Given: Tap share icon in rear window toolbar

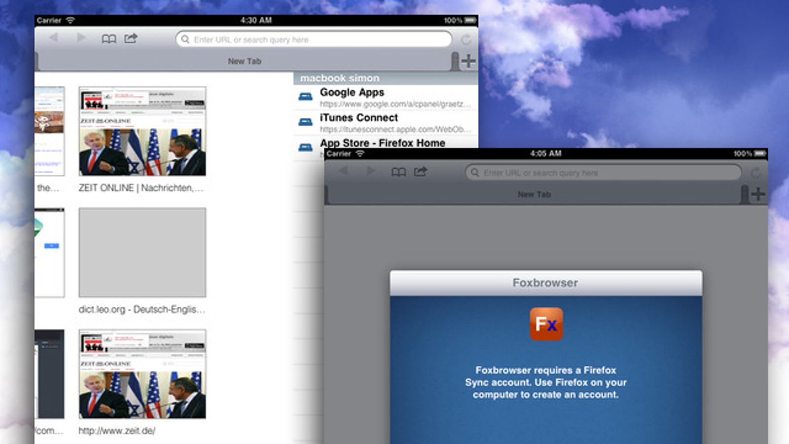Looking at the screenshot, I should click(x=131, y=38).
